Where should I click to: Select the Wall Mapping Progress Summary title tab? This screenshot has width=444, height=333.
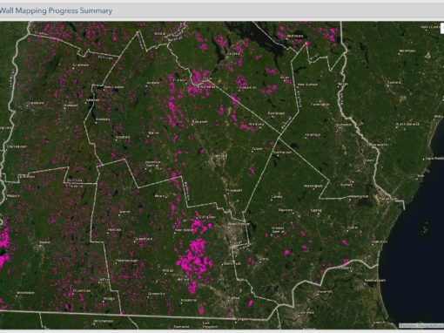pyautogui.click(x=56, y=10)
